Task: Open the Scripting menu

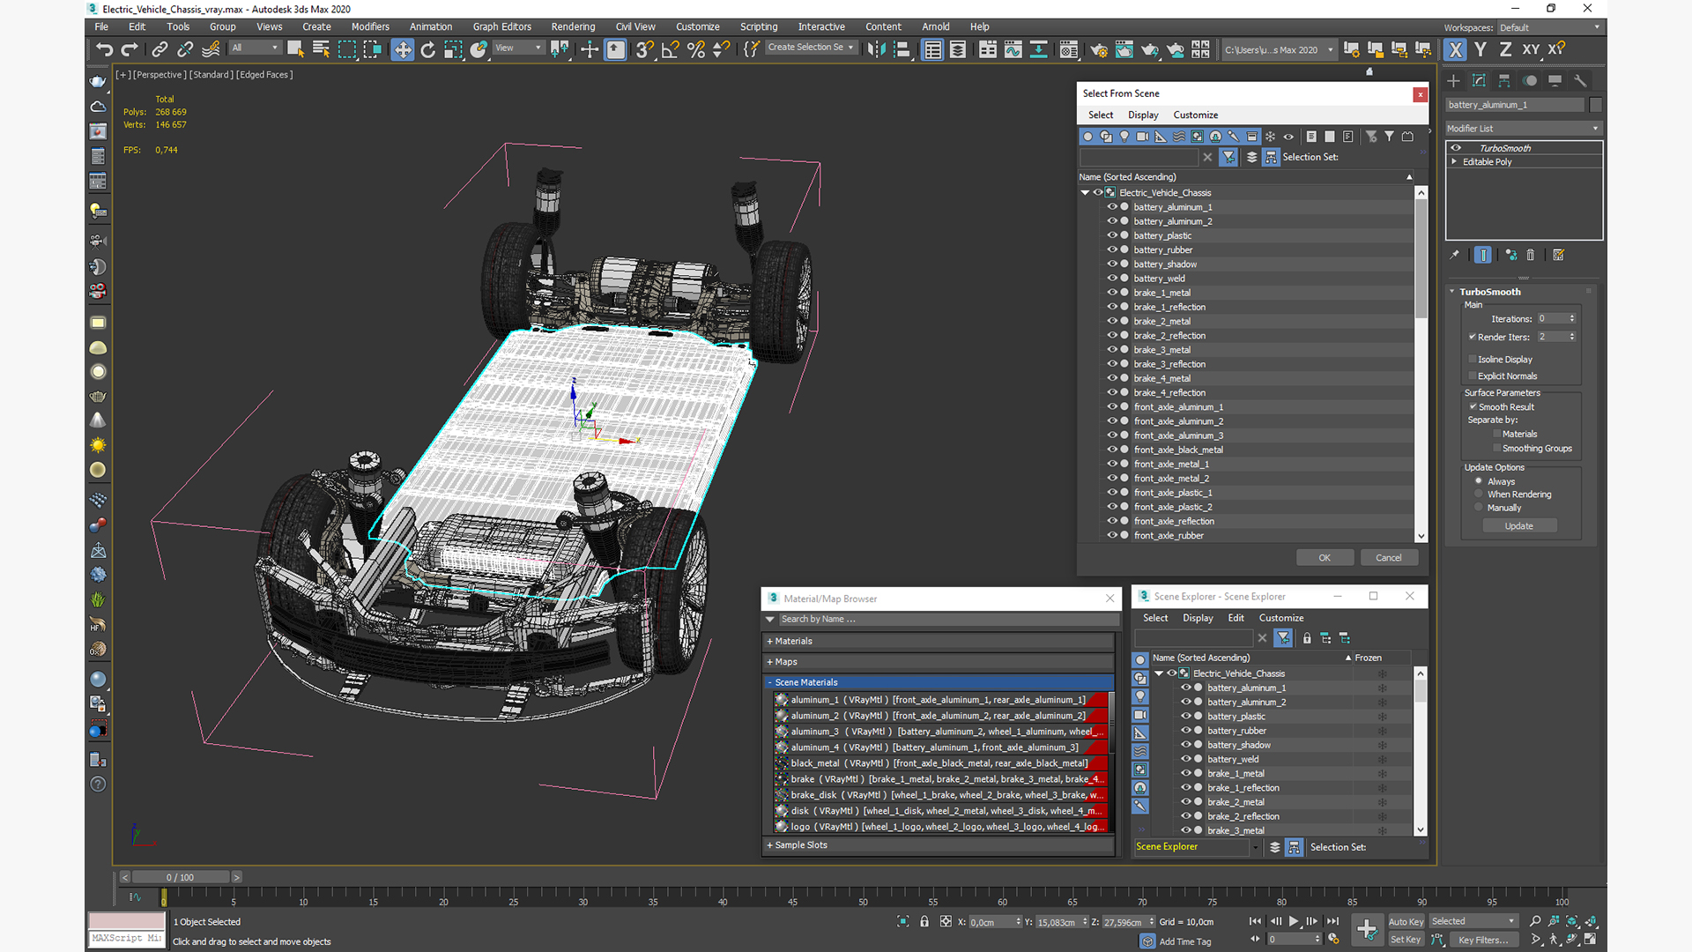Action: click(759, 26)
